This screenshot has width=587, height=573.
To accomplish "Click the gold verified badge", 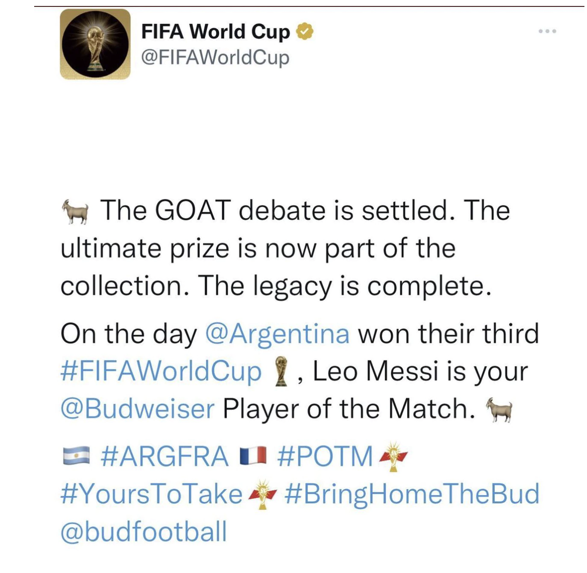I will click(x=305, y=32).
